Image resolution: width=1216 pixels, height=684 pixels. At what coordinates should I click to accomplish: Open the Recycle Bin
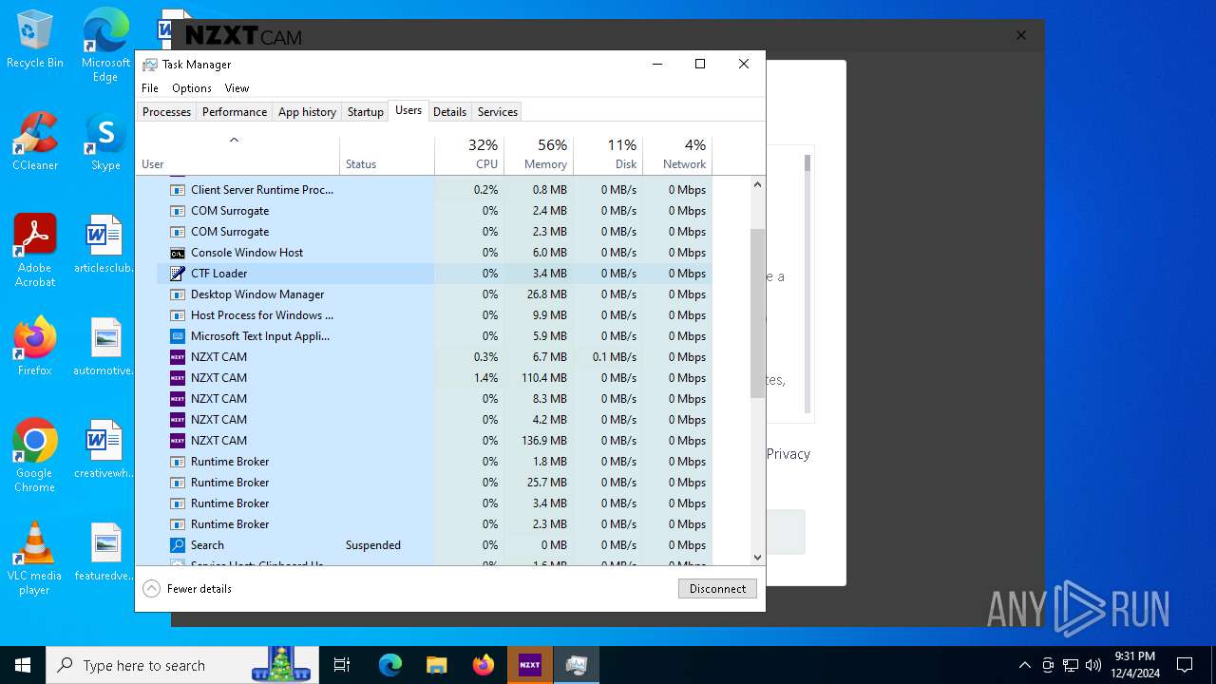35,39
